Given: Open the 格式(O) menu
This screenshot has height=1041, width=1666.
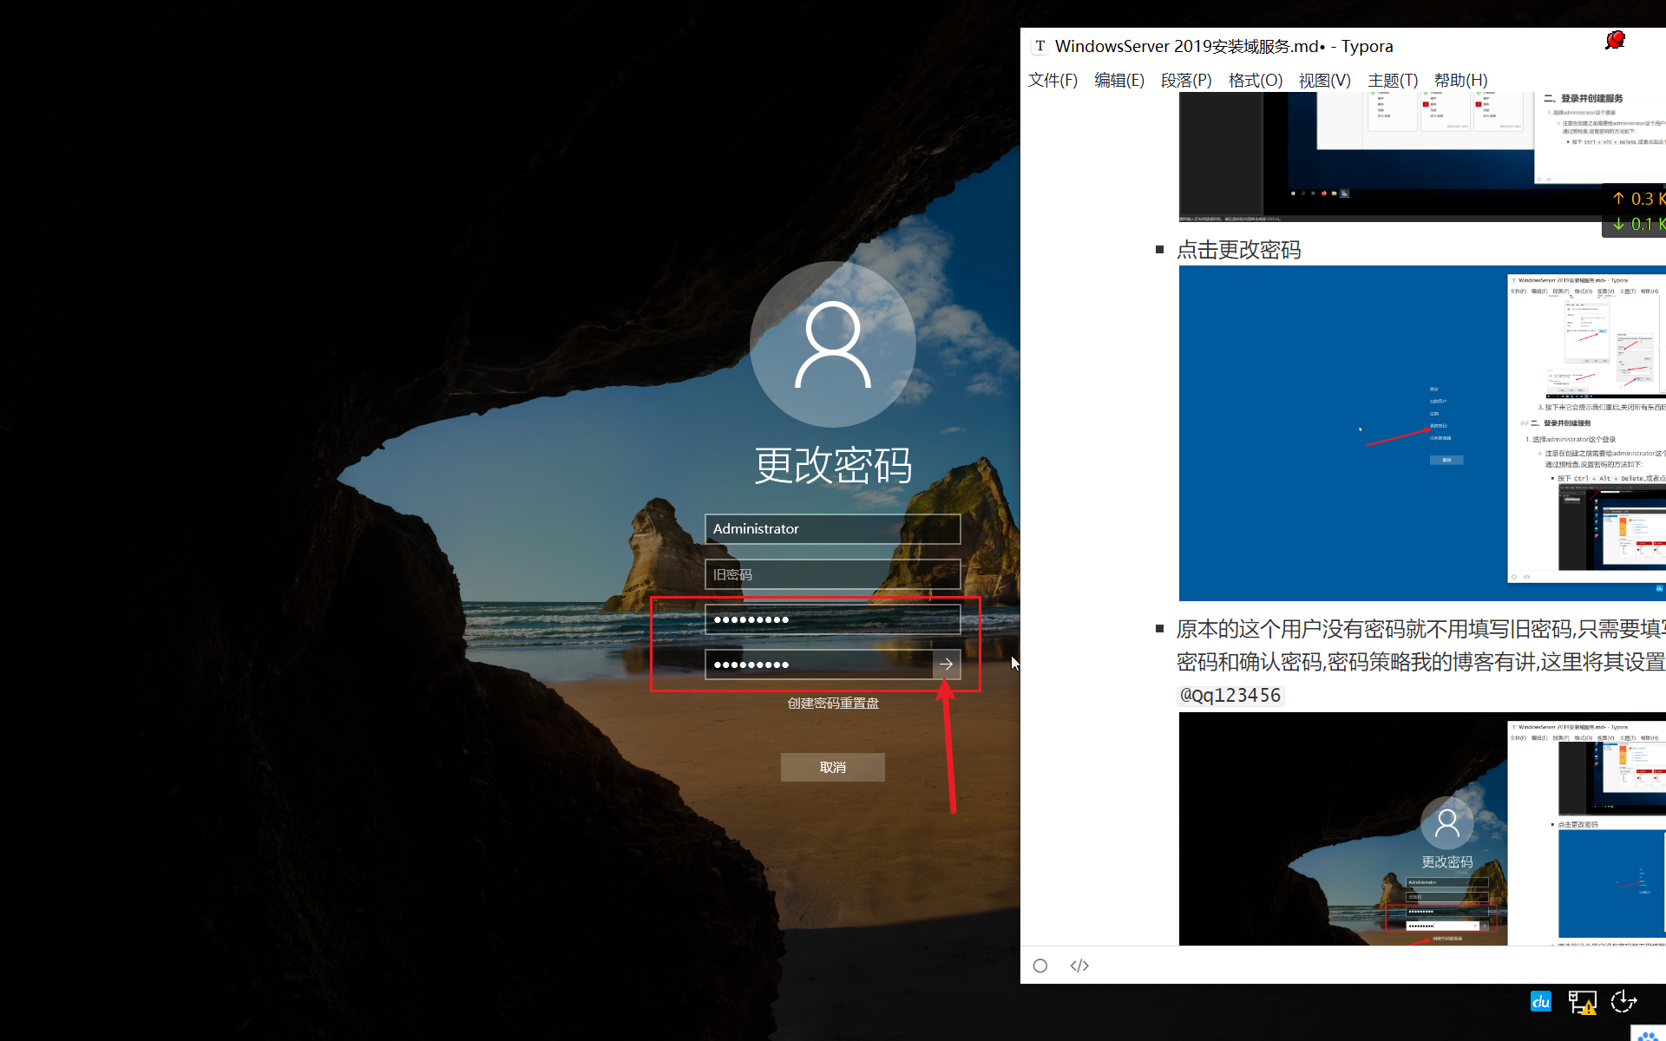Looking at the screenshot, I should (1255, 81).
